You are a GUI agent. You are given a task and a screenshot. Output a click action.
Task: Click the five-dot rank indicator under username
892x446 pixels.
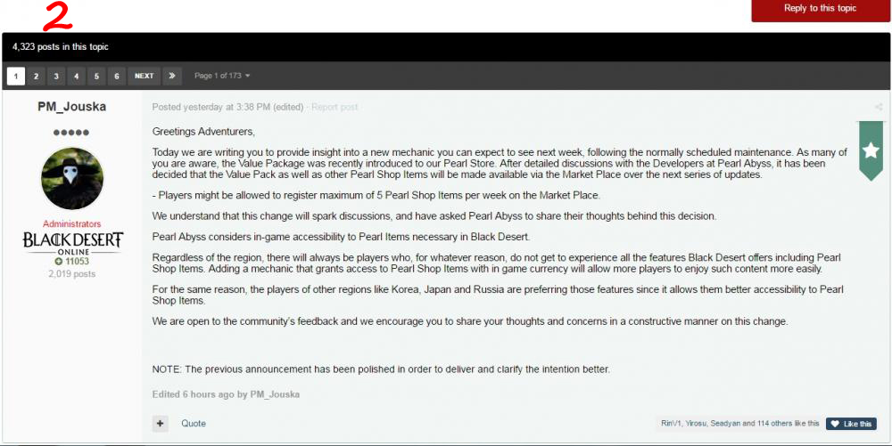click(x=71, y=133)
